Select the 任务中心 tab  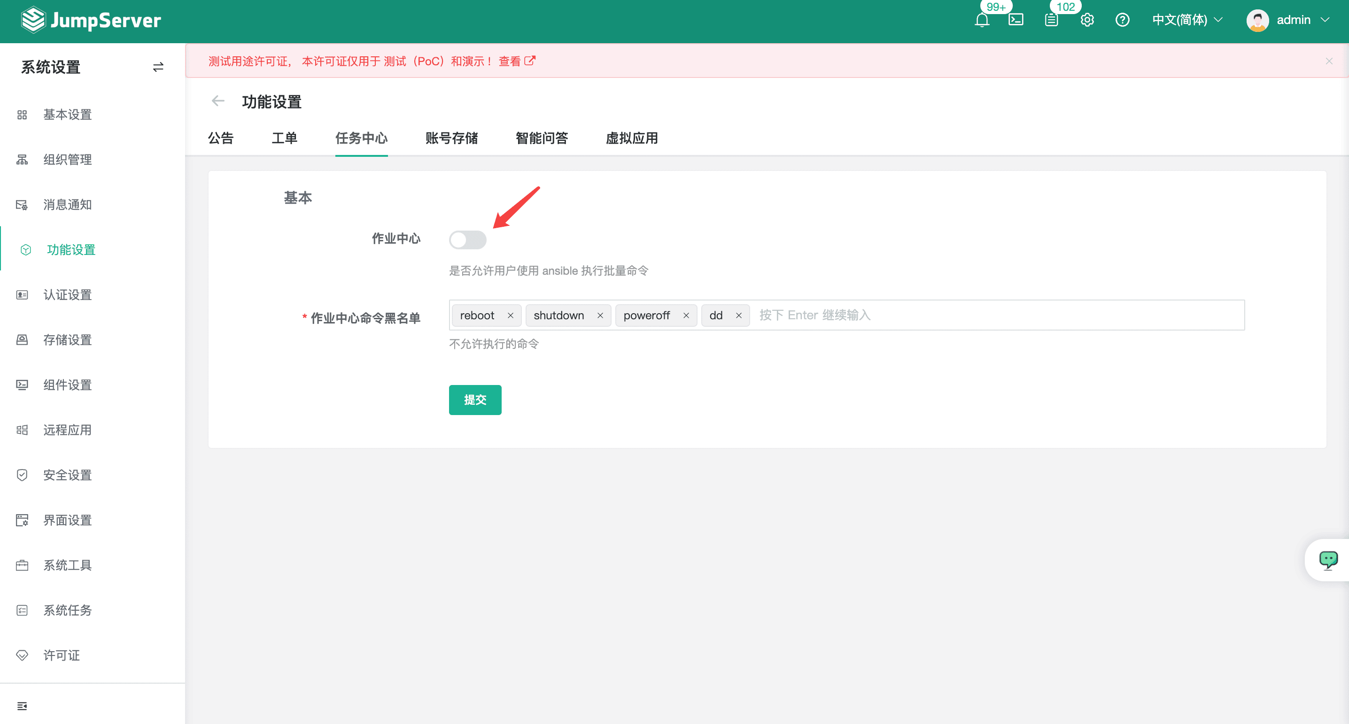[x=361, y=138]
